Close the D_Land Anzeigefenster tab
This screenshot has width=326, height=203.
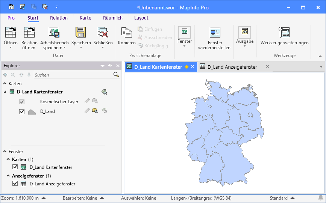(x=267, y=66)
